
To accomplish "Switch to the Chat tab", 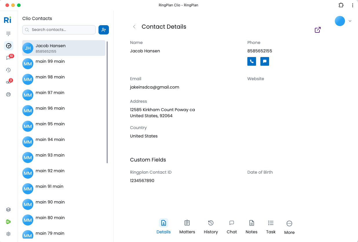I will tap(232, 226).
